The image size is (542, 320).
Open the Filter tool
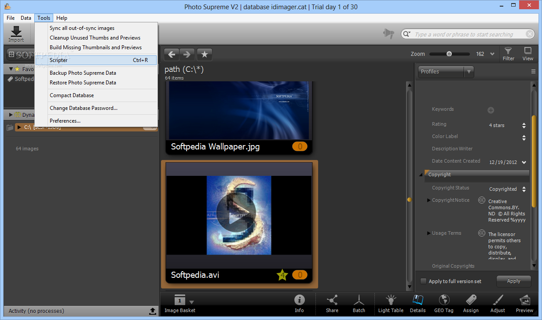tap(508, 54)
